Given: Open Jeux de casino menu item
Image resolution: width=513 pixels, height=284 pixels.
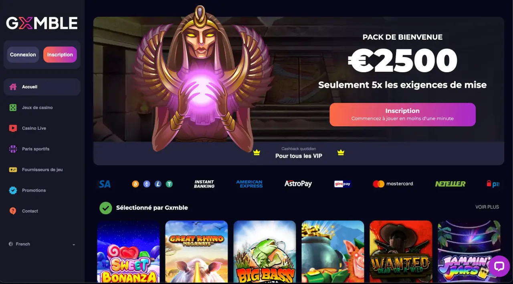Looking at the screenshot, I should [42, 108].
